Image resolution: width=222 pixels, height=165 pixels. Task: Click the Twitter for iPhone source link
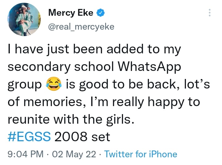coord(141,154)
